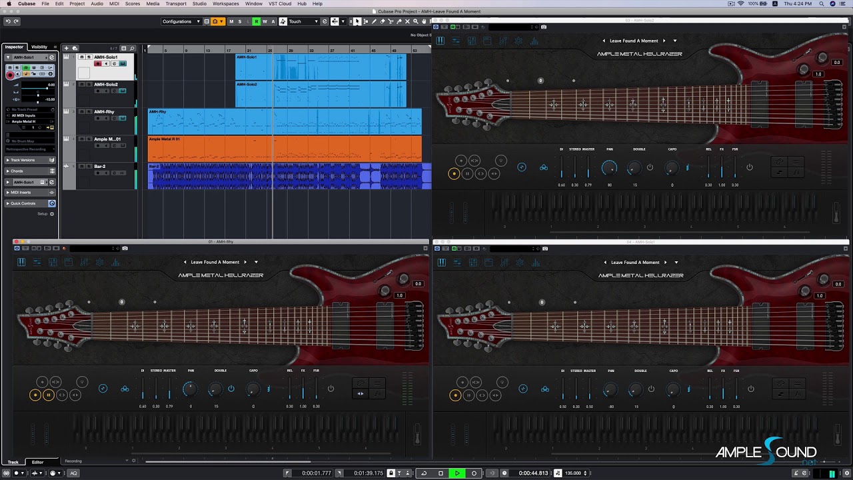Open the track search magnifier icon
Viewport: 853px width, 480px height.
pos(132,48)
